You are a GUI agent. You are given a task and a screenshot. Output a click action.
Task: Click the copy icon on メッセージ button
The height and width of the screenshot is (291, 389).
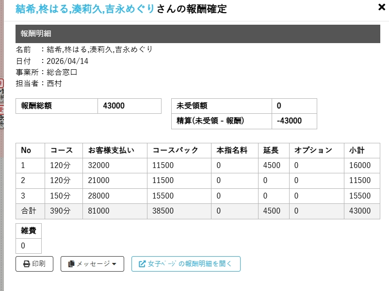click(x=71, y=264)
